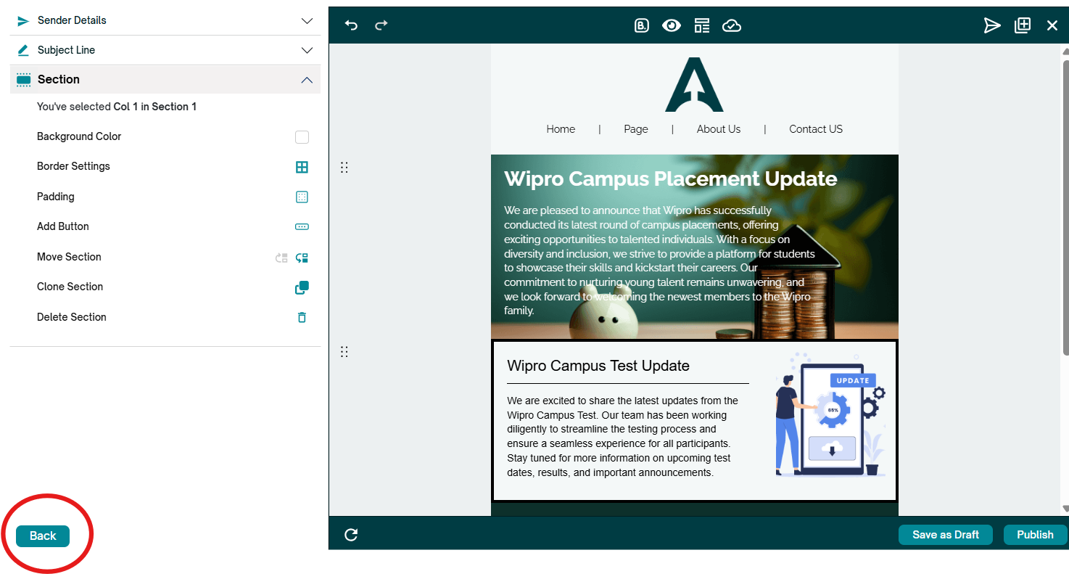
Task: Select the Wipro Campus Test Update heading
Action: pos(598,366)
